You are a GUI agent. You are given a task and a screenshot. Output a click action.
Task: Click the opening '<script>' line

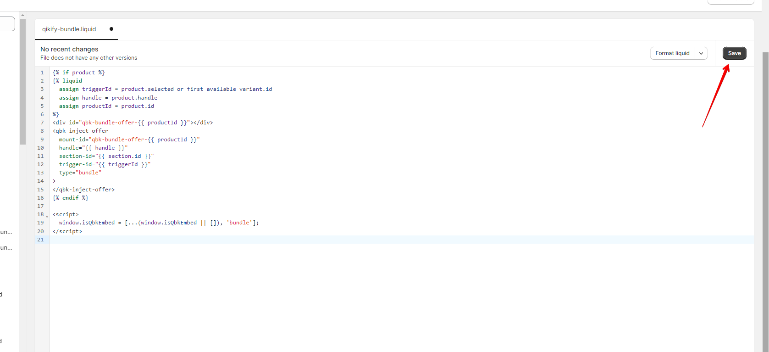coord(66,214)
